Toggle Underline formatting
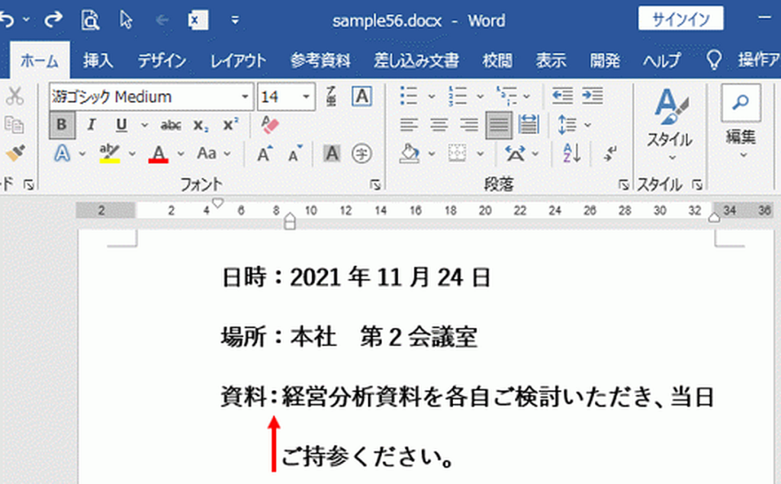 point(121,124)
